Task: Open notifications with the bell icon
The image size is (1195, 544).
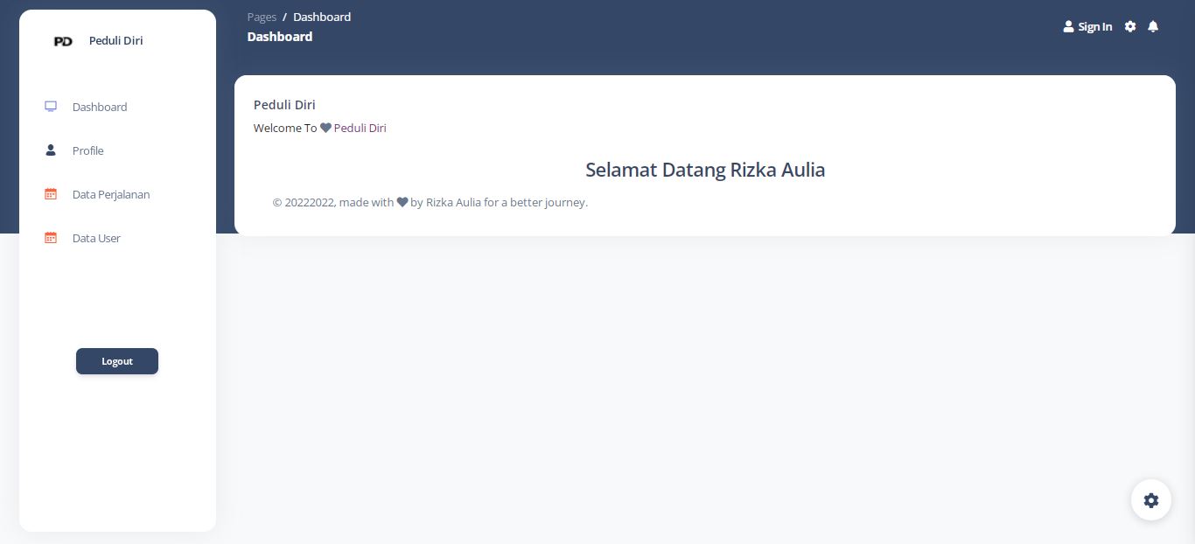Action: pos(1153,27)
